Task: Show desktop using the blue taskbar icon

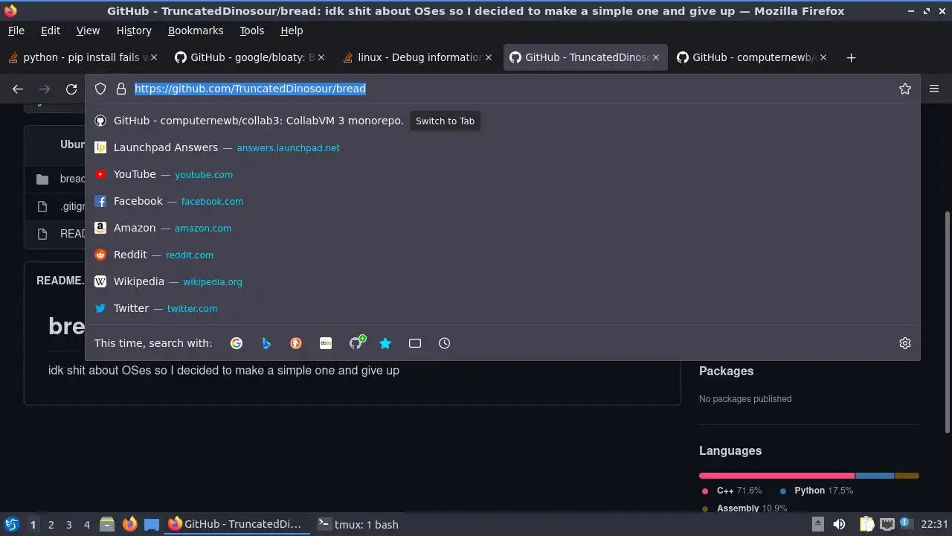Action: [x=152, y=524]
